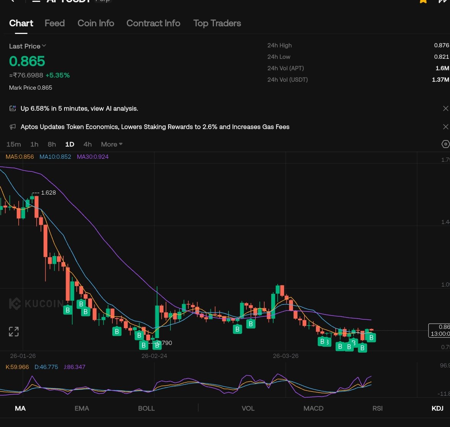Open the Coin Info tab

[96, 23]
